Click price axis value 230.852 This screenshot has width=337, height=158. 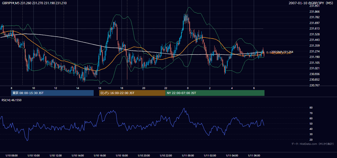[314, 80]
